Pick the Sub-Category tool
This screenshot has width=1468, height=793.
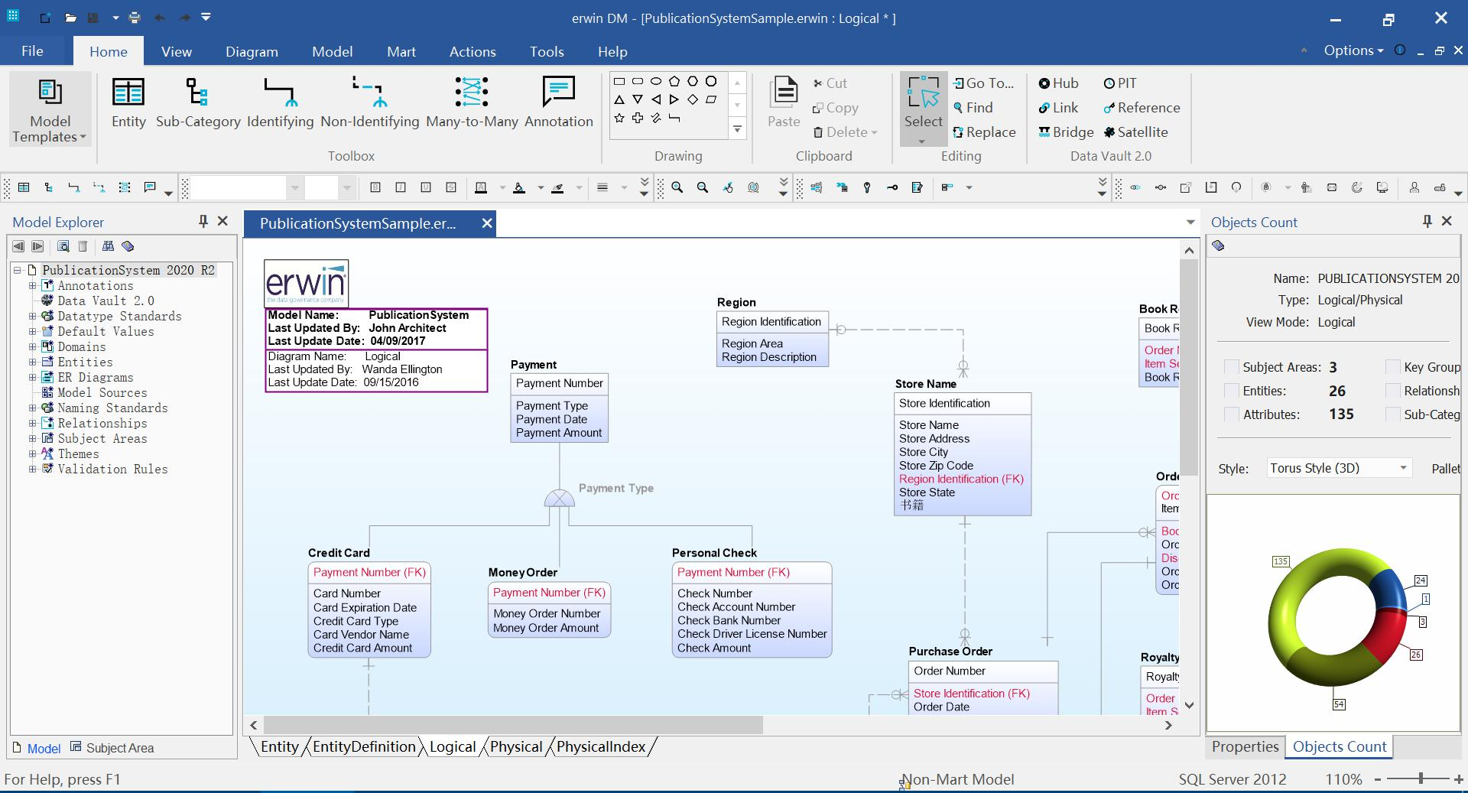198,104
